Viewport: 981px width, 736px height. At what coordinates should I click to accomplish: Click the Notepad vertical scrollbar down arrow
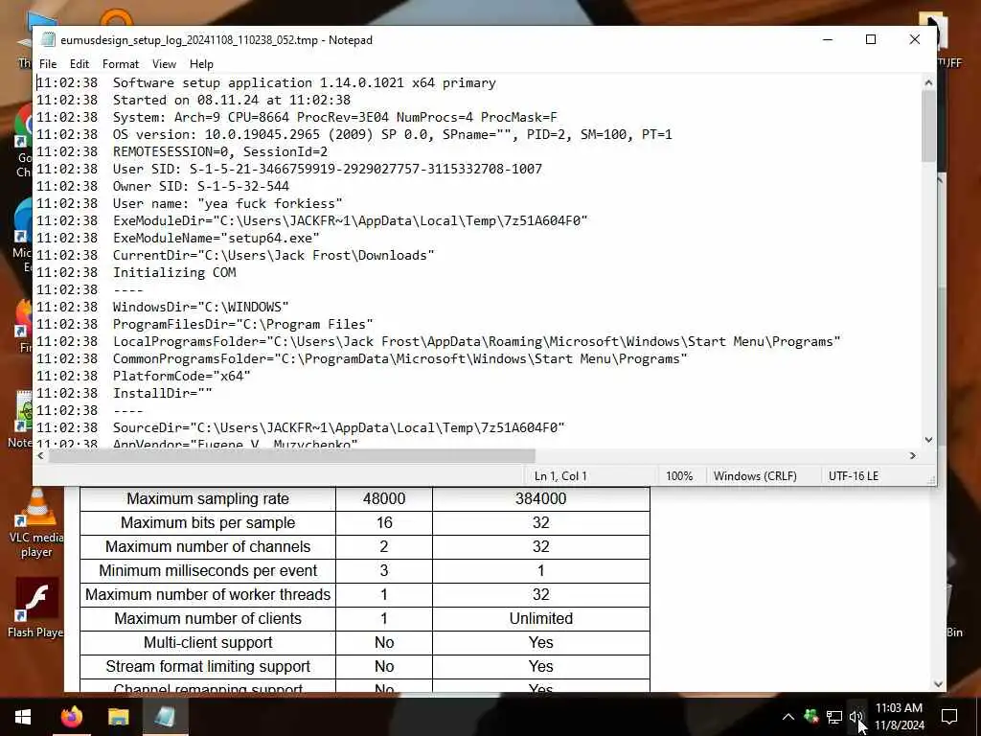point(928,440)
